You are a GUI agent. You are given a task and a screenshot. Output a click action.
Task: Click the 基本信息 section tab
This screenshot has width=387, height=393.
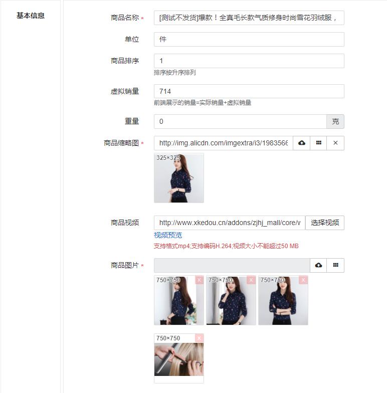point(31,16)
